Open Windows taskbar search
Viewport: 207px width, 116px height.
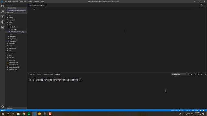pos(8,114)
